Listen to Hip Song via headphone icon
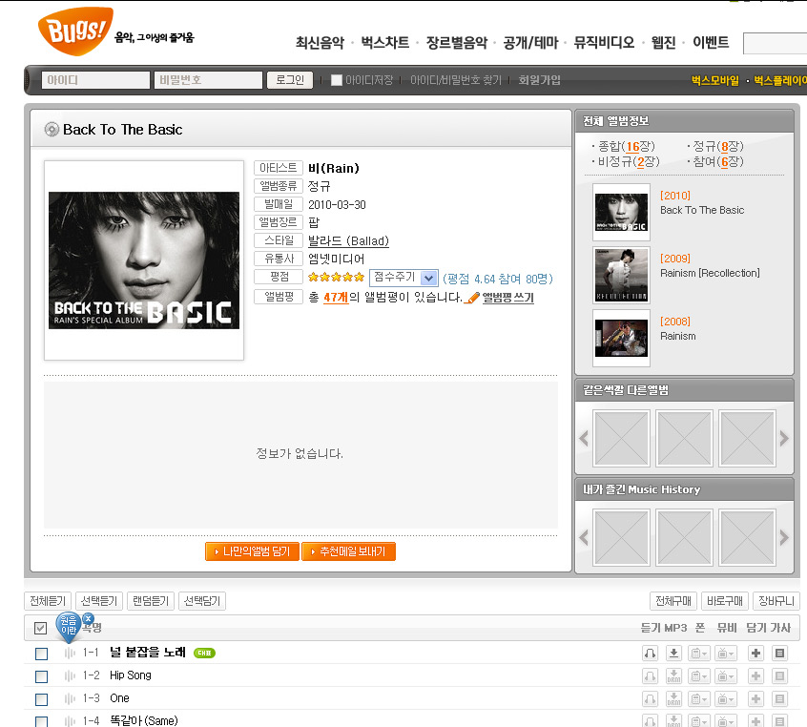This screenshot has width=807, height=727. (x=650, y=675)
